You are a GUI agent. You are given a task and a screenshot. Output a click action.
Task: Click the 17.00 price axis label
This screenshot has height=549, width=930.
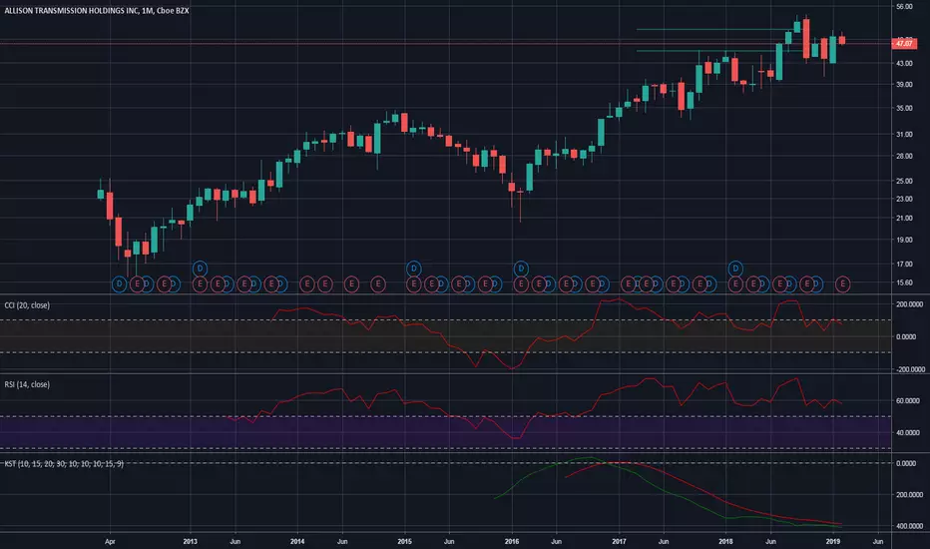(904, 264)
